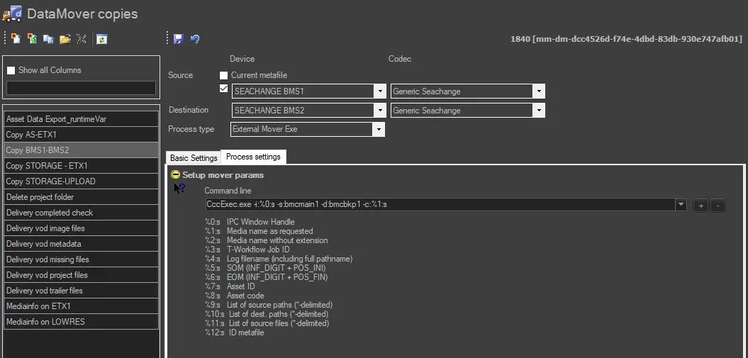Click the filter text box under Show all Columns
The image size is (748, 358).
coord(81,88)
